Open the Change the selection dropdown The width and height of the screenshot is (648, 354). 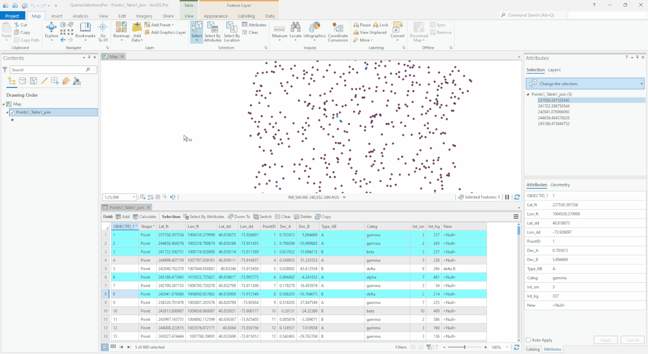(641, 83)
